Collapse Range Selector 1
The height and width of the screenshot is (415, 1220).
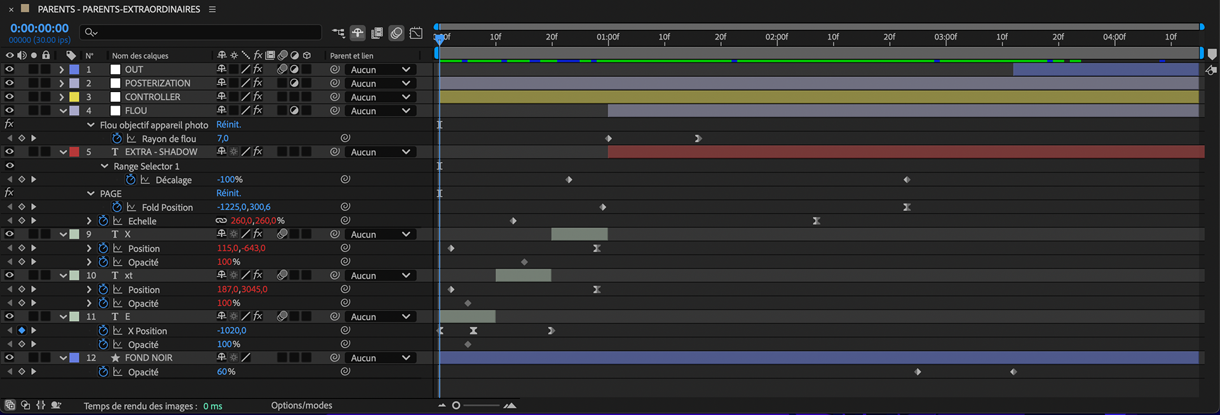point(105,166)
